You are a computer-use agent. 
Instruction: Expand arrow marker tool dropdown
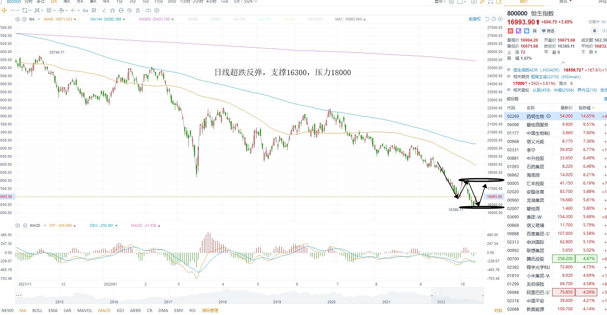pyautogui.click(x=78, y=10)
